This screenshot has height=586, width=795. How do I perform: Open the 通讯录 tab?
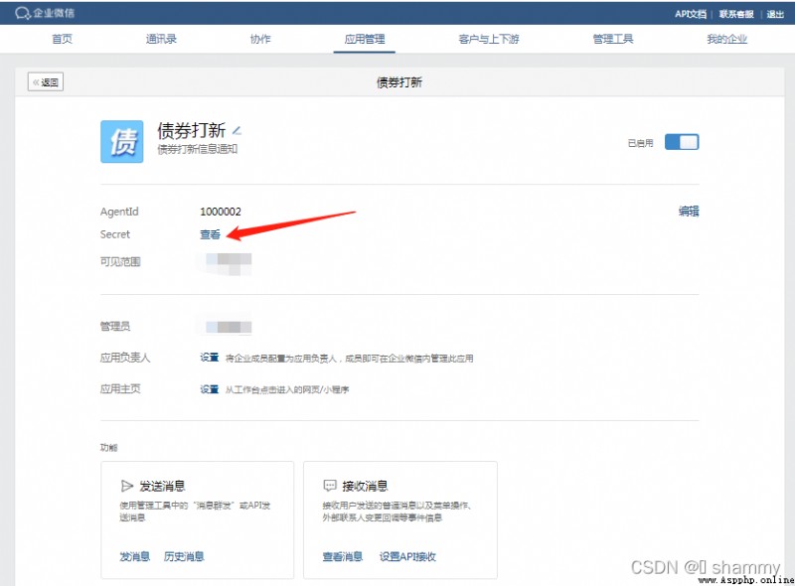161,39
